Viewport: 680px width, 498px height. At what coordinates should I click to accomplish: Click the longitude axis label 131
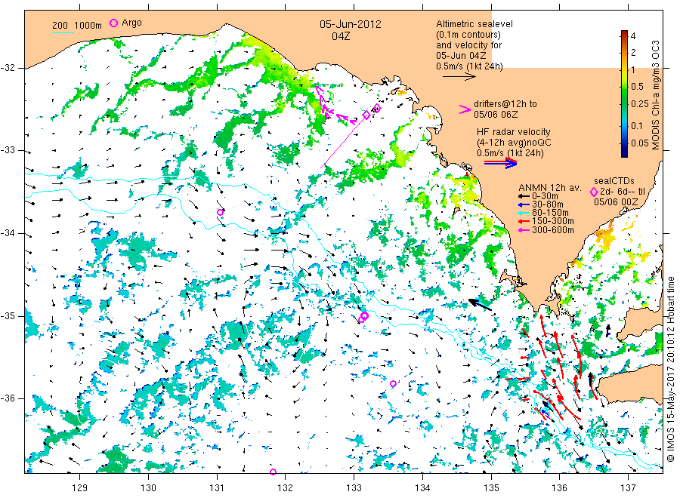217,488
